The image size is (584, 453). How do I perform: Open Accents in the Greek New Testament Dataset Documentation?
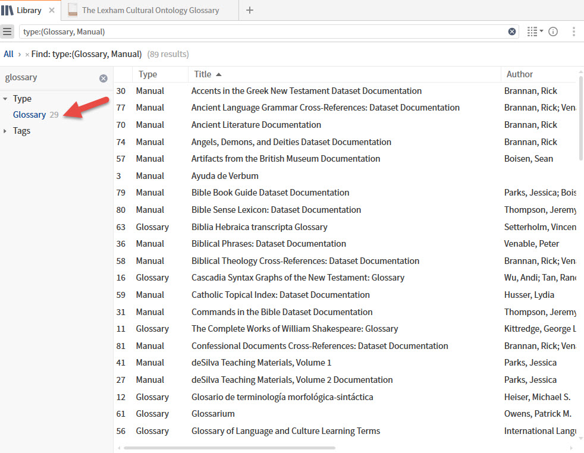pyautogui.click(x=306, y=91)
